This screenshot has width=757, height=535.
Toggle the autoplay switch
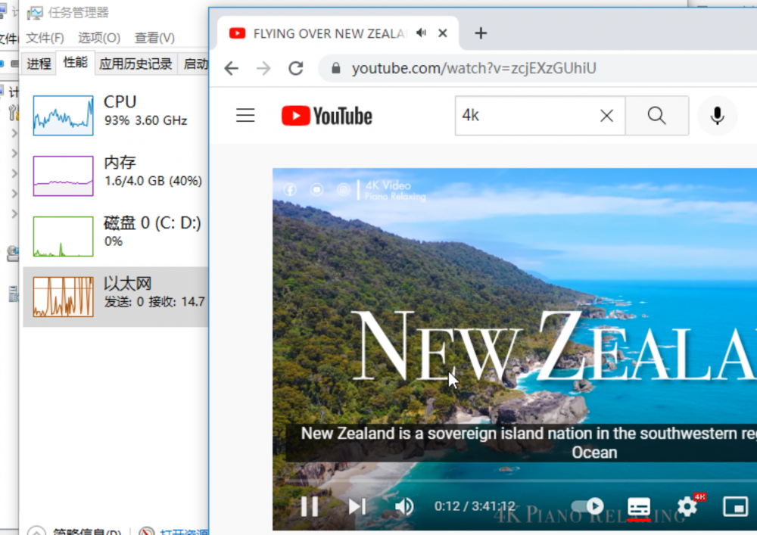[587, 506]
